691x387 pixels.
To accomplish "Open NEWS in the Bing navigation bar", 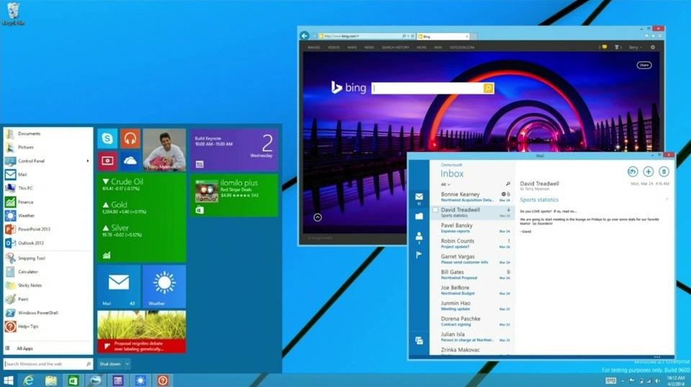I will [x=369, y=47].
